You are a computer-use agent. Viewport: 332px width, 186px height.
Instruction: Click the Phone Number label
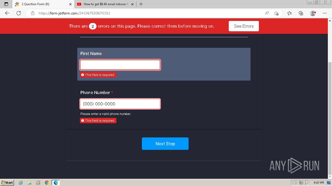coord(95,92)
